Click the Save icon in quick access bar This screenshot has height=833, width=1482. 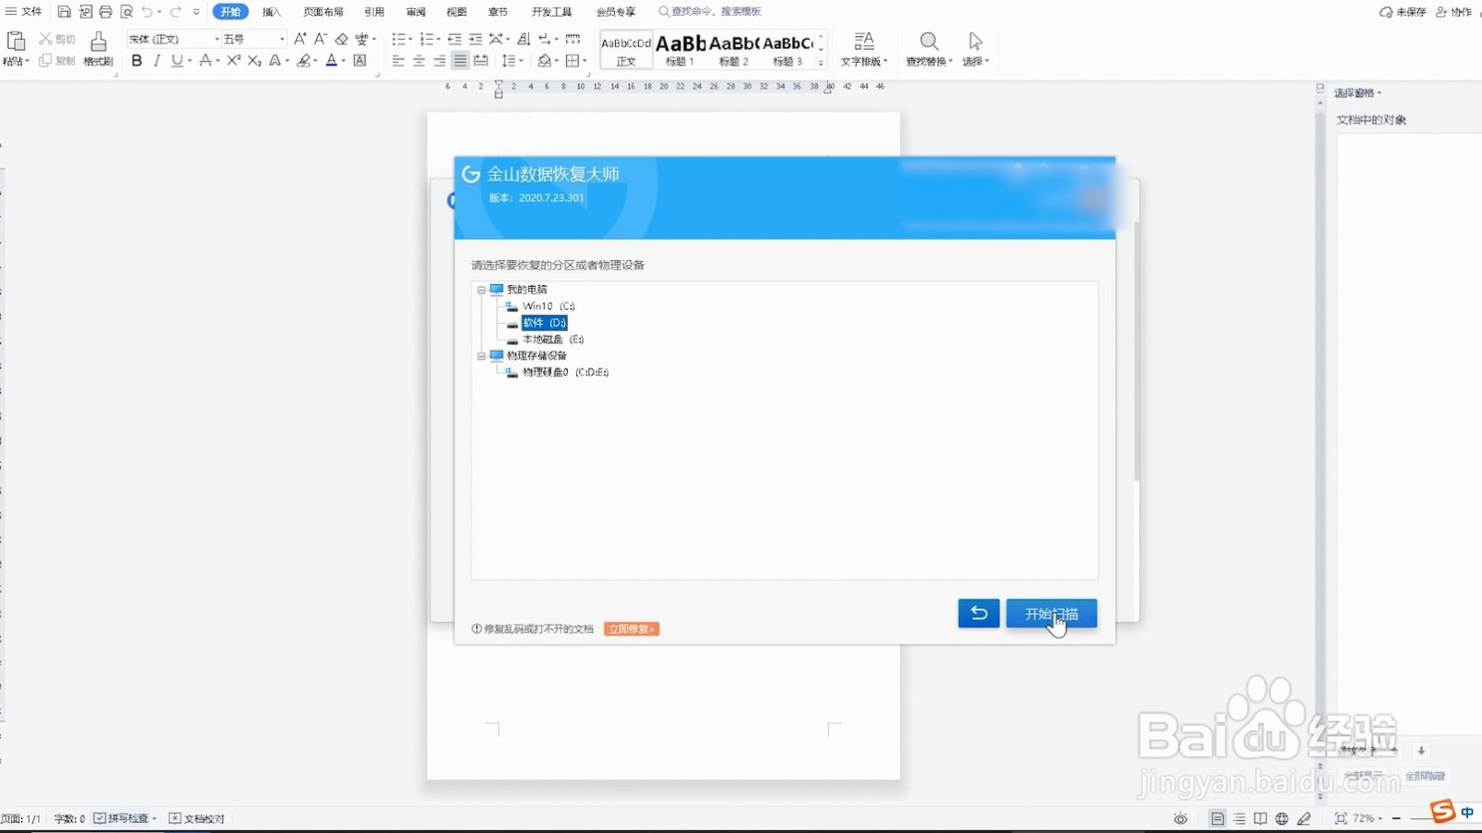click(64, 12)
